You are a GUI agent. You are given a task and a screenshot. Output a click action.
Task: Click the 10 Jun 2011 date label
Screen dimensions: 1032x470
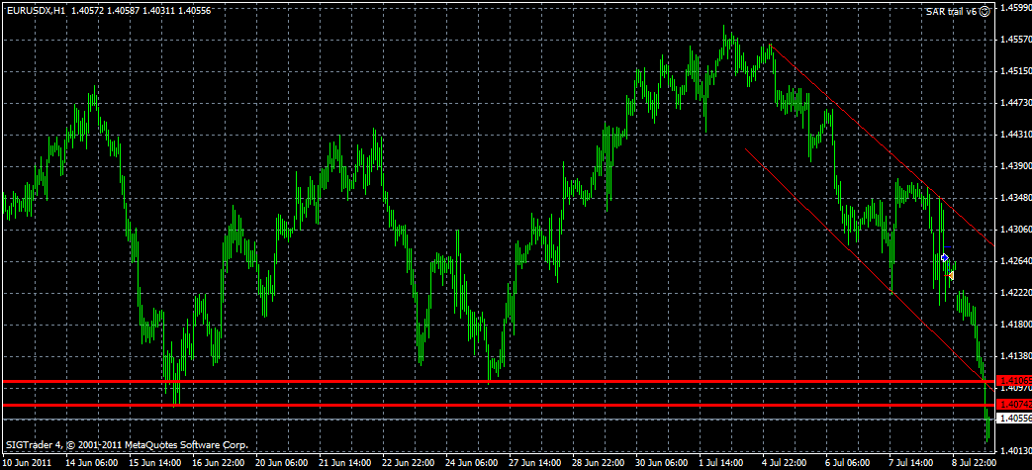25,463
